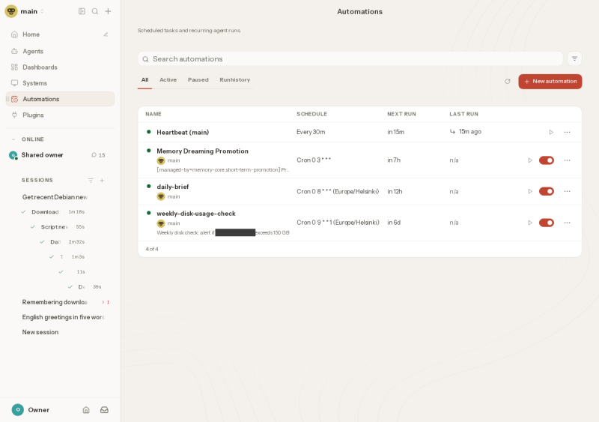Open more options for weekly-disk-usage-check
The width and height of the screenshot is (599, 422).
568,223
